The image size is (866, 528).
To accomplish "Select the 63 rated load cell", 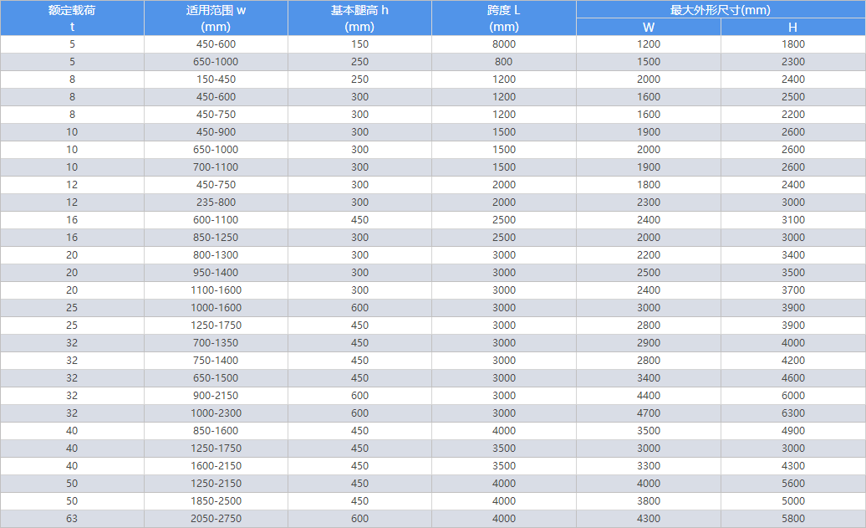I will 72,519.
